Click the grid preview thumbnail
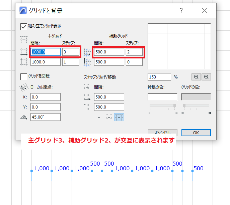 (179, 46)
